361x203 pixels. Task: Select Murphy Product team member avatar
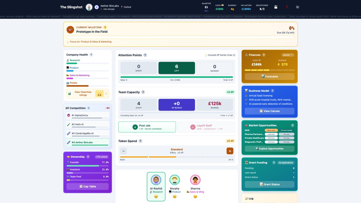coord(174,180)
